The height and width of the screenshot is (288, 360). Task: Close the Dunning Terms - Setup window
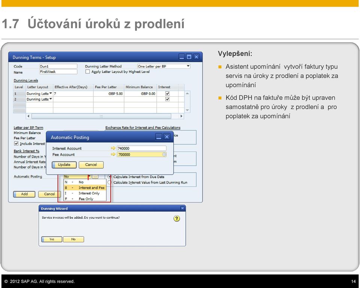tap(196, 57)
